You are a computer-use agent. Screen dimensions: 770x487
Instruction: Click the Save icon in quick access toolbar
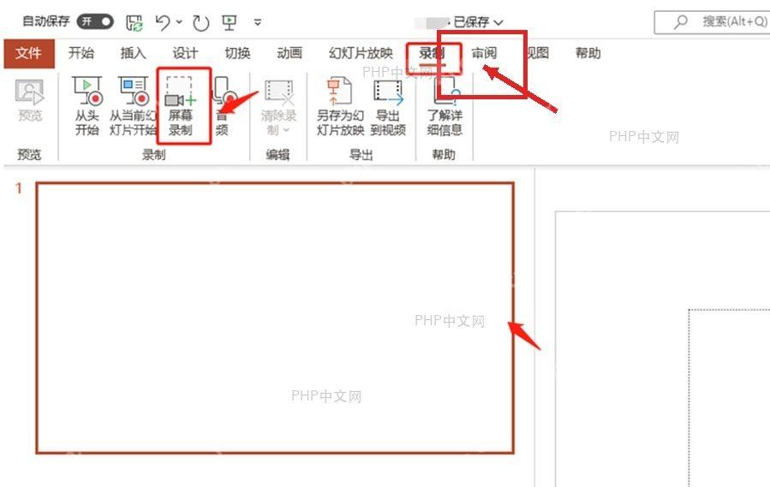134,22
